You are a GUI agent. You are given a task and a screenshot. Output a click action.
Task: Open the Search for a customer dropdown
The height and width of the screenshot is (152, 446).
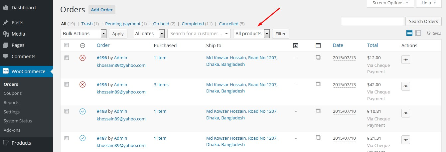(x=199, y=34)
